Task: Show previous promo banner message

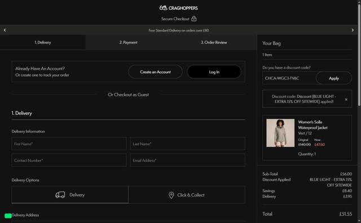Action: pos(5,30)
